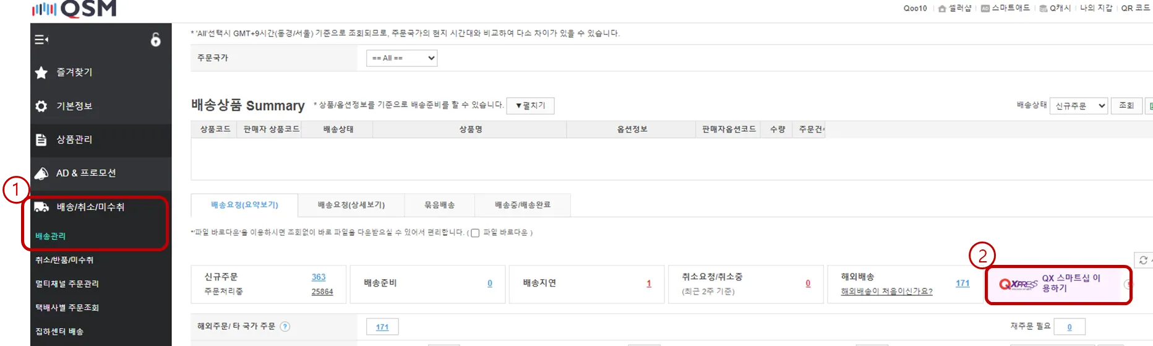Click the 셀러샵 link in the top bar
1153x346 pixels.
pos(960,9)
